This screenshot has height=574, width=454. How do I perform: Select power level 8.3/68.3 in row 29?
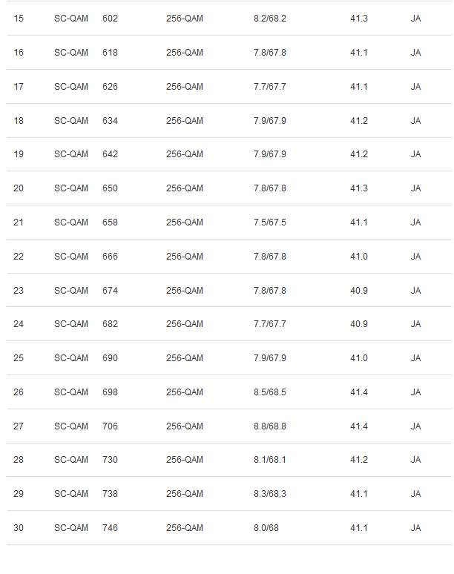point(270,493)
